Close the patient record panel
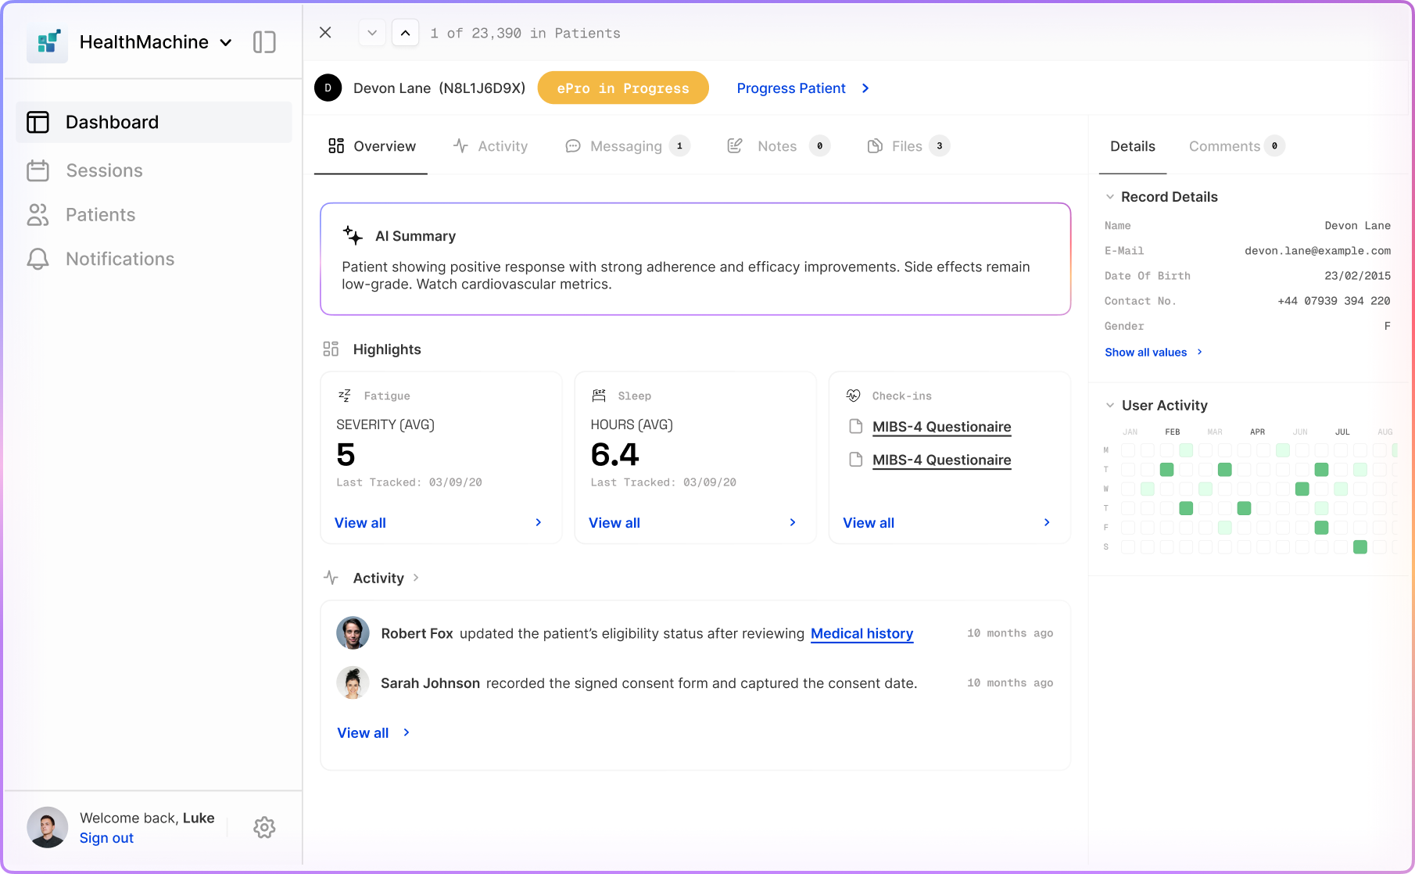The image size is (1415, 874). pos(325,33)
